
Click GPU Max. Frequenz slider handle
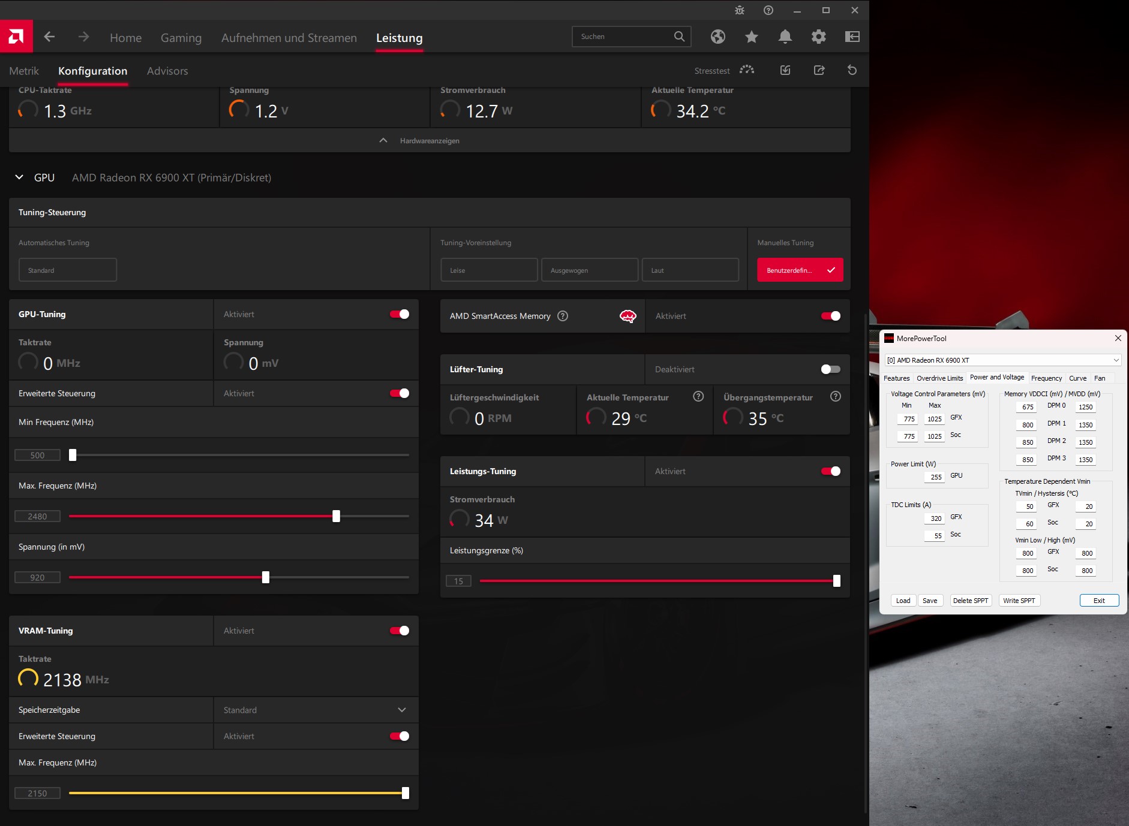(x=336, y=516)
